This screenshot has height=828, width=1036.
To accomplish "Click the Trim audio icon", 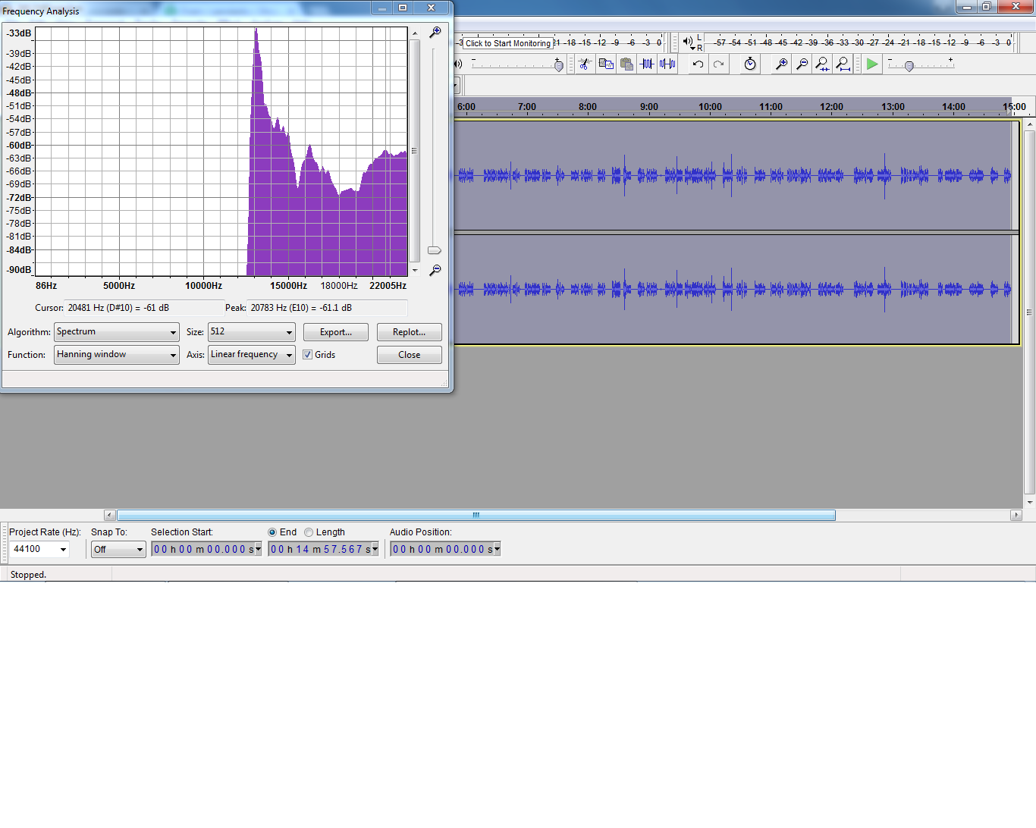I will click(647, 64).
